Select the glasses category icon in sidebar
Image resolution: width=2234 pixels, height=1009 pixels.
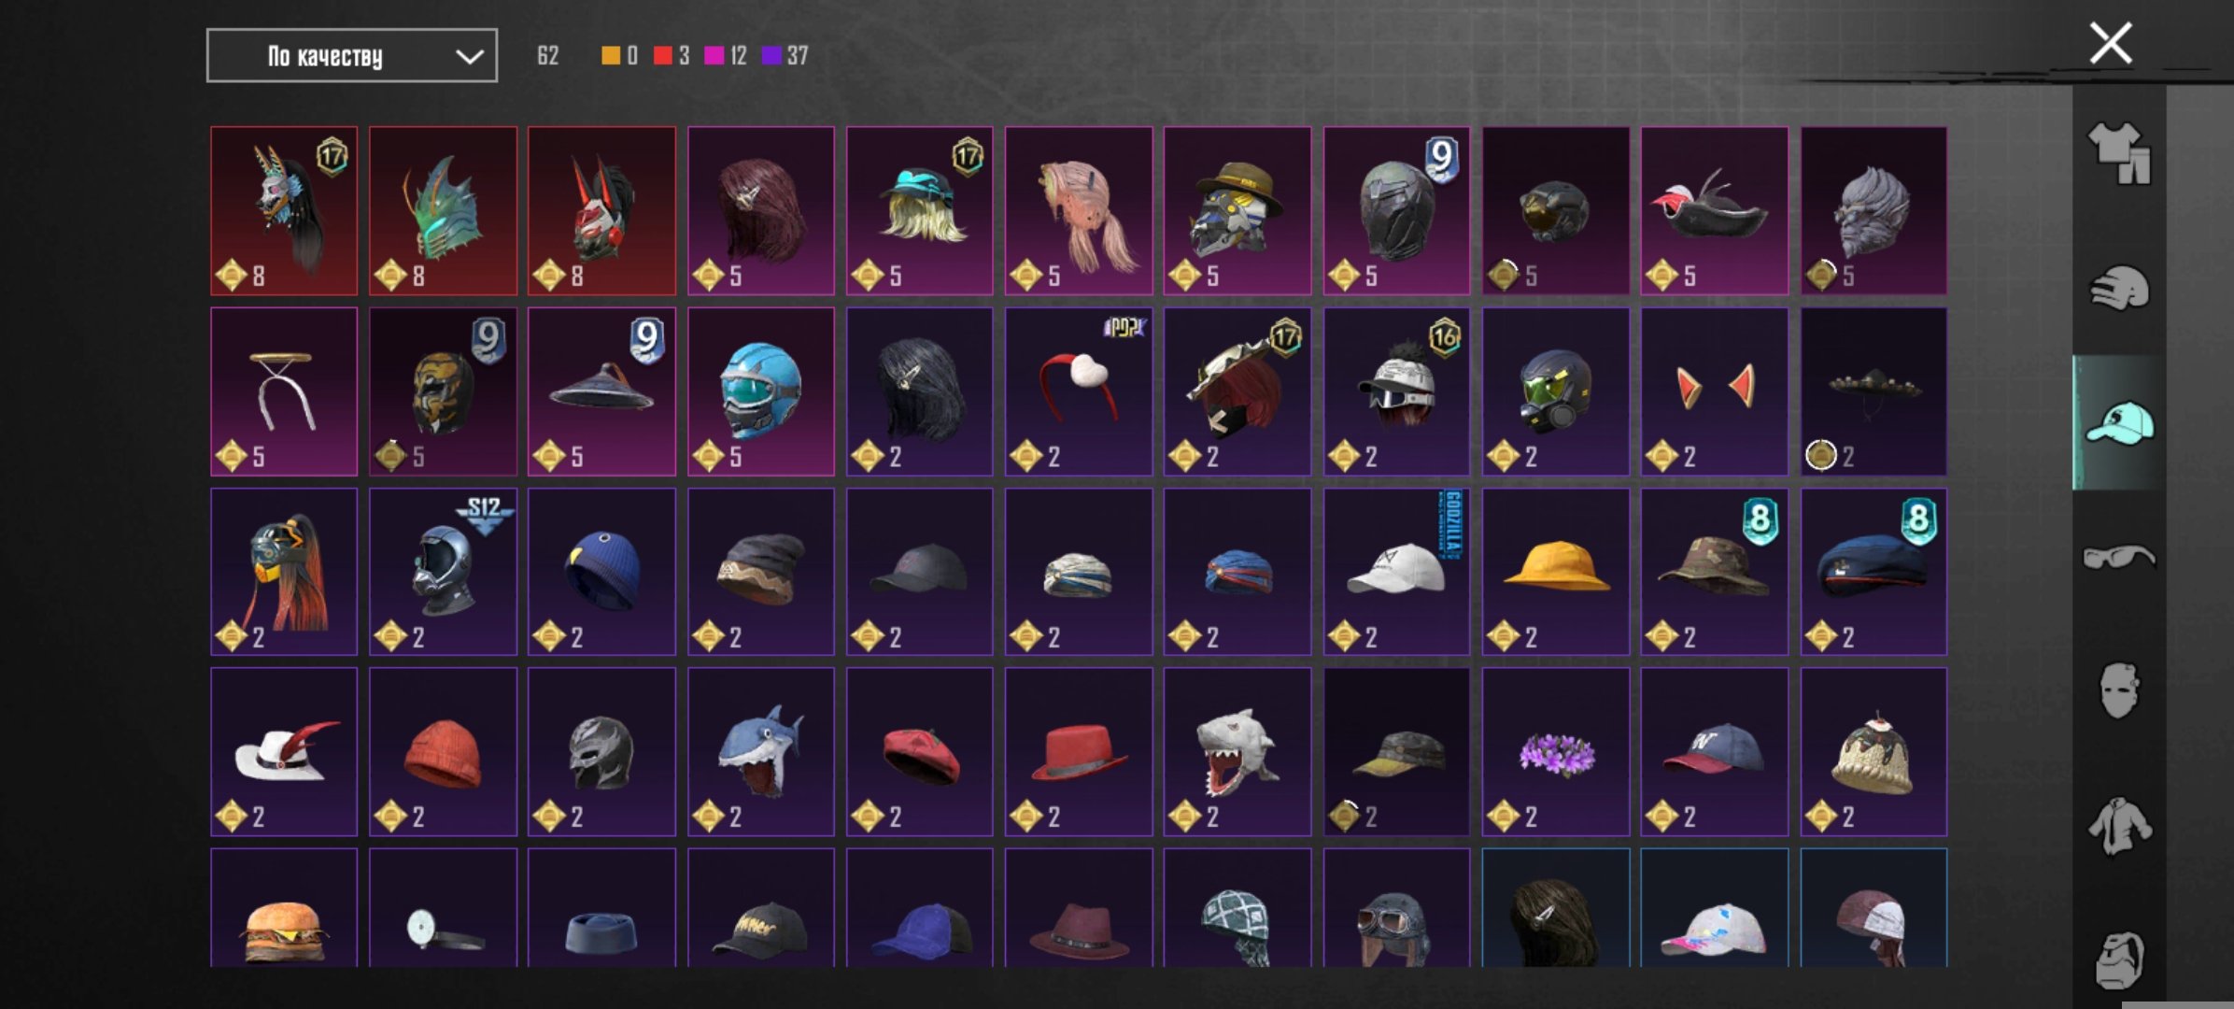pos(2119,557)
